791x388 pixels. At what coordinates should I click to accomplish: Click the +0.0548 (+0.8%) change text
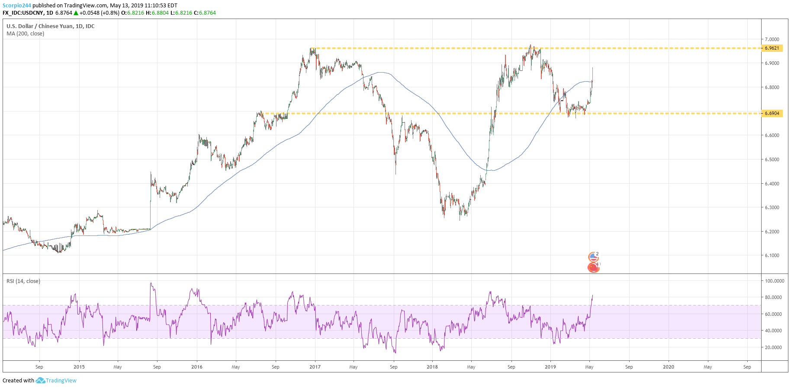(x=99, y=13)
